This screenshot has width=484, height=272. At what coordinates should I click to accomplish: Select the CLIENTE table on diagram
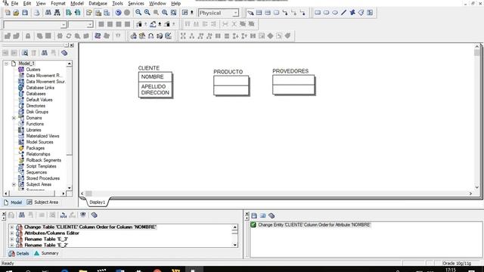point(155,82)
